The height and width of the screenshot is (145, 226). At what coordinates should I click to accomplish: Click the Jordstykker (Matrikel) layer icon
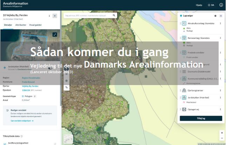(x=184, y=98)
